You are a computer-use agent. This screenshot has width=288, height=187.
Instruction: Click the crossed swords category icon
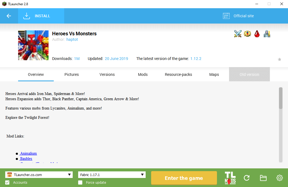click(238, 34)
